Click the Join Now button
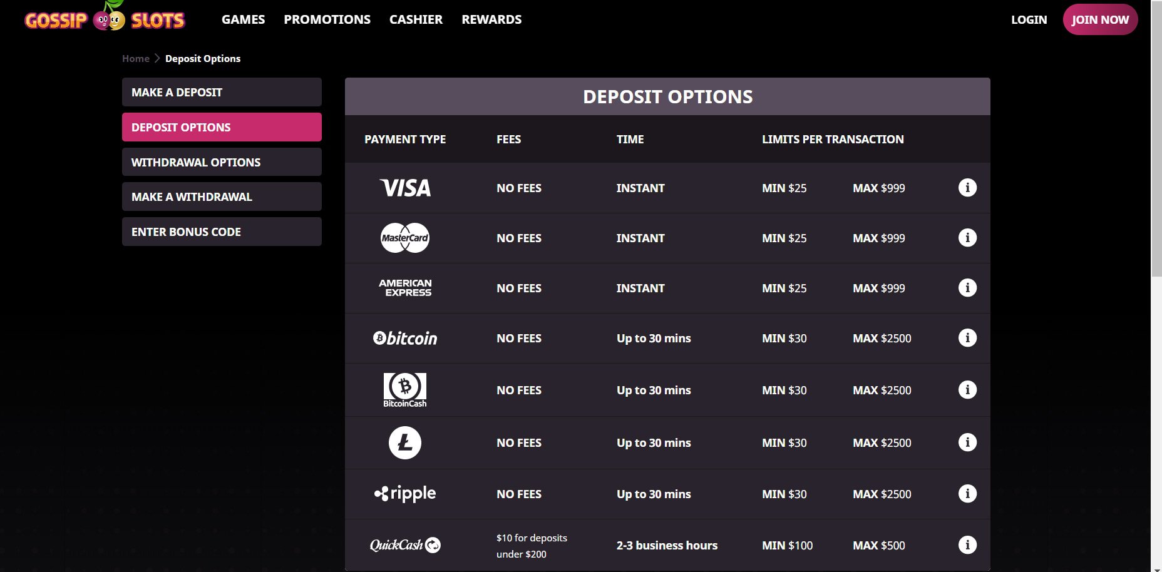Image resolution: width=1162 pixels, height=572 pixels. (1100, 19)
